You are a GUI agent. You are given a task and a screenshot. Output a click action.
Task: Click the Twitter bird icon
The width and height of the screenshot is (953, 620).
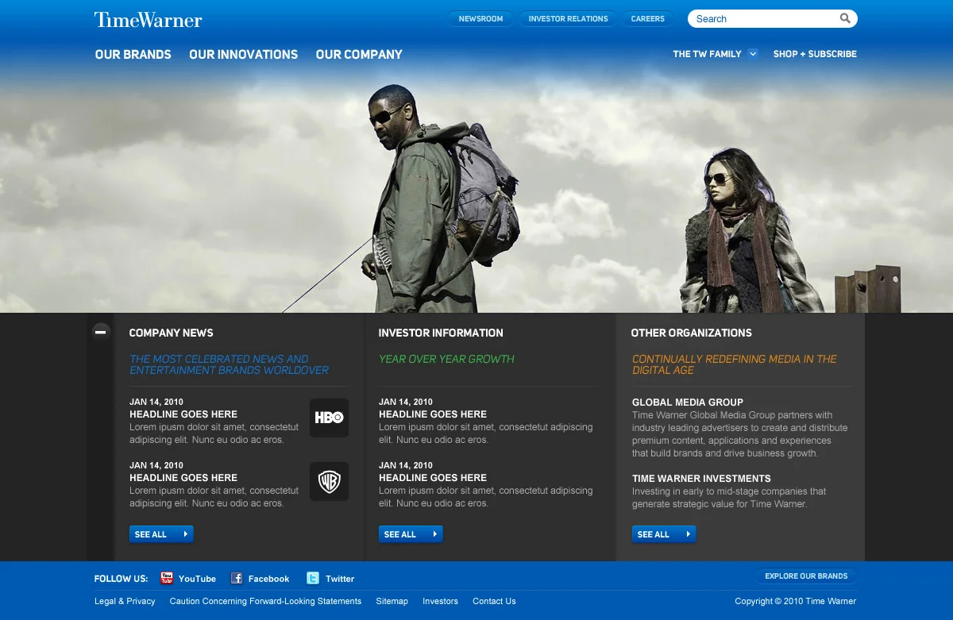click(x=314, y=578)
